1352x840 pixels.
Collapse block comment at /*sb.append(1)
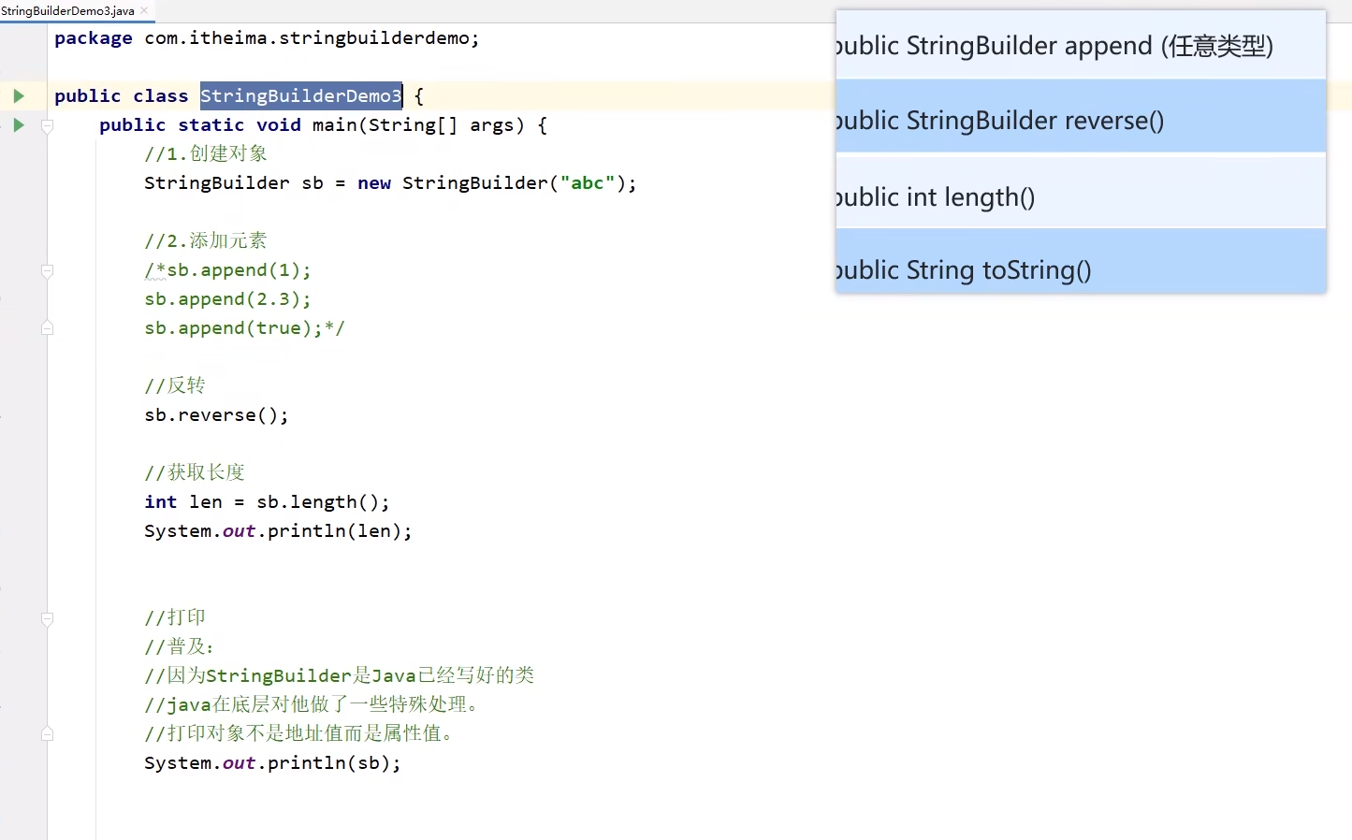click(x=47, y=270)
